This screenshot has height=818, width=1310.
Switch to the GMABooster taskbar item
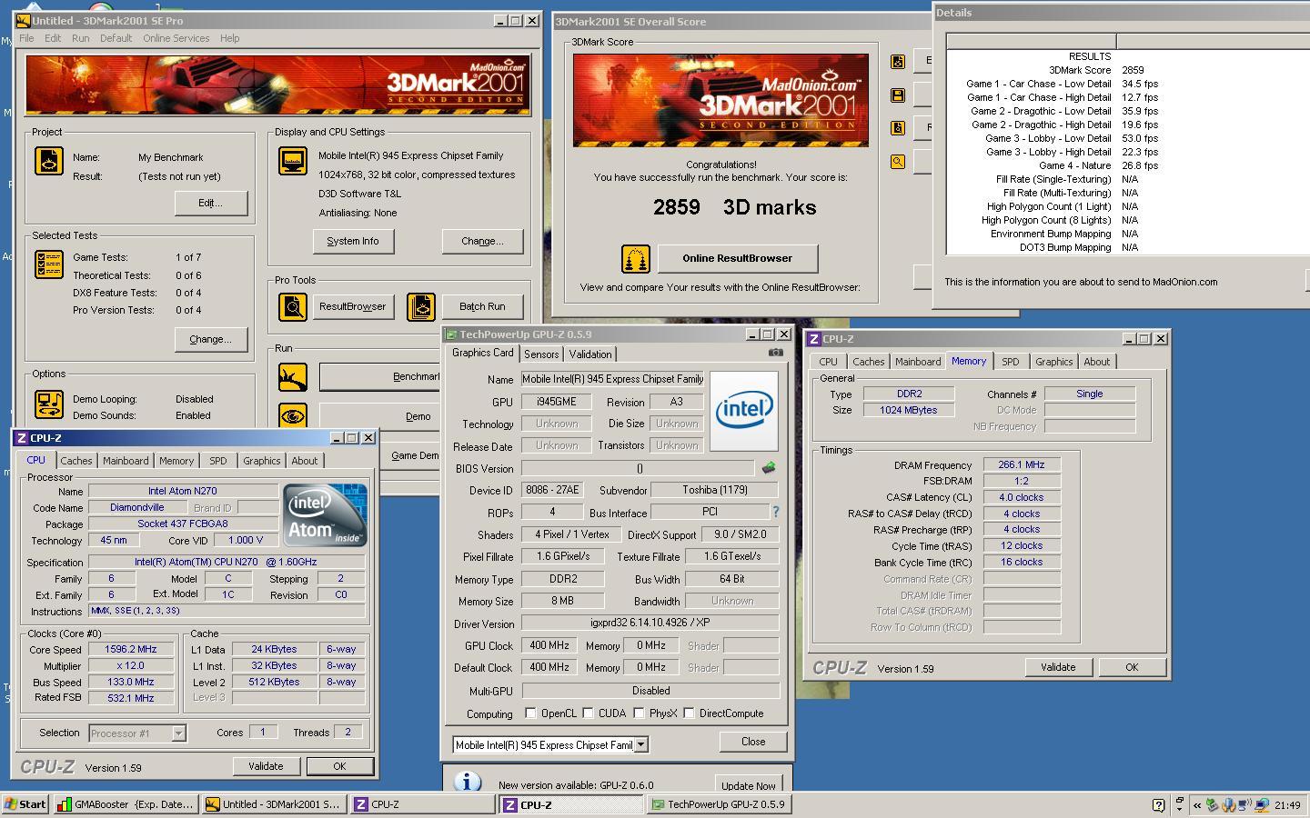click(x=126, y=804)
